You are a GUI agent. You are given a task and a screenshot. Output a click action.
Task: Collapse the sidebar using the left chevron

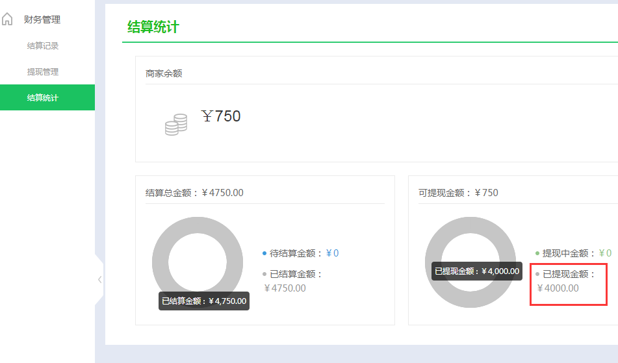(99, 280)
